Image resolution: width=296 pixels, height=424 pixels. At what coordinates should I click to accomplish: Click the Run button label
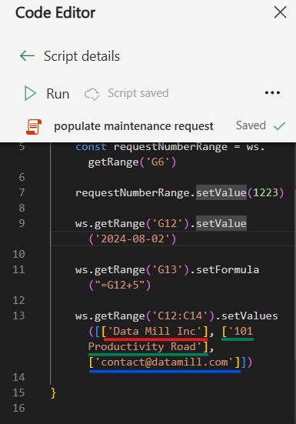pos(58,94)
